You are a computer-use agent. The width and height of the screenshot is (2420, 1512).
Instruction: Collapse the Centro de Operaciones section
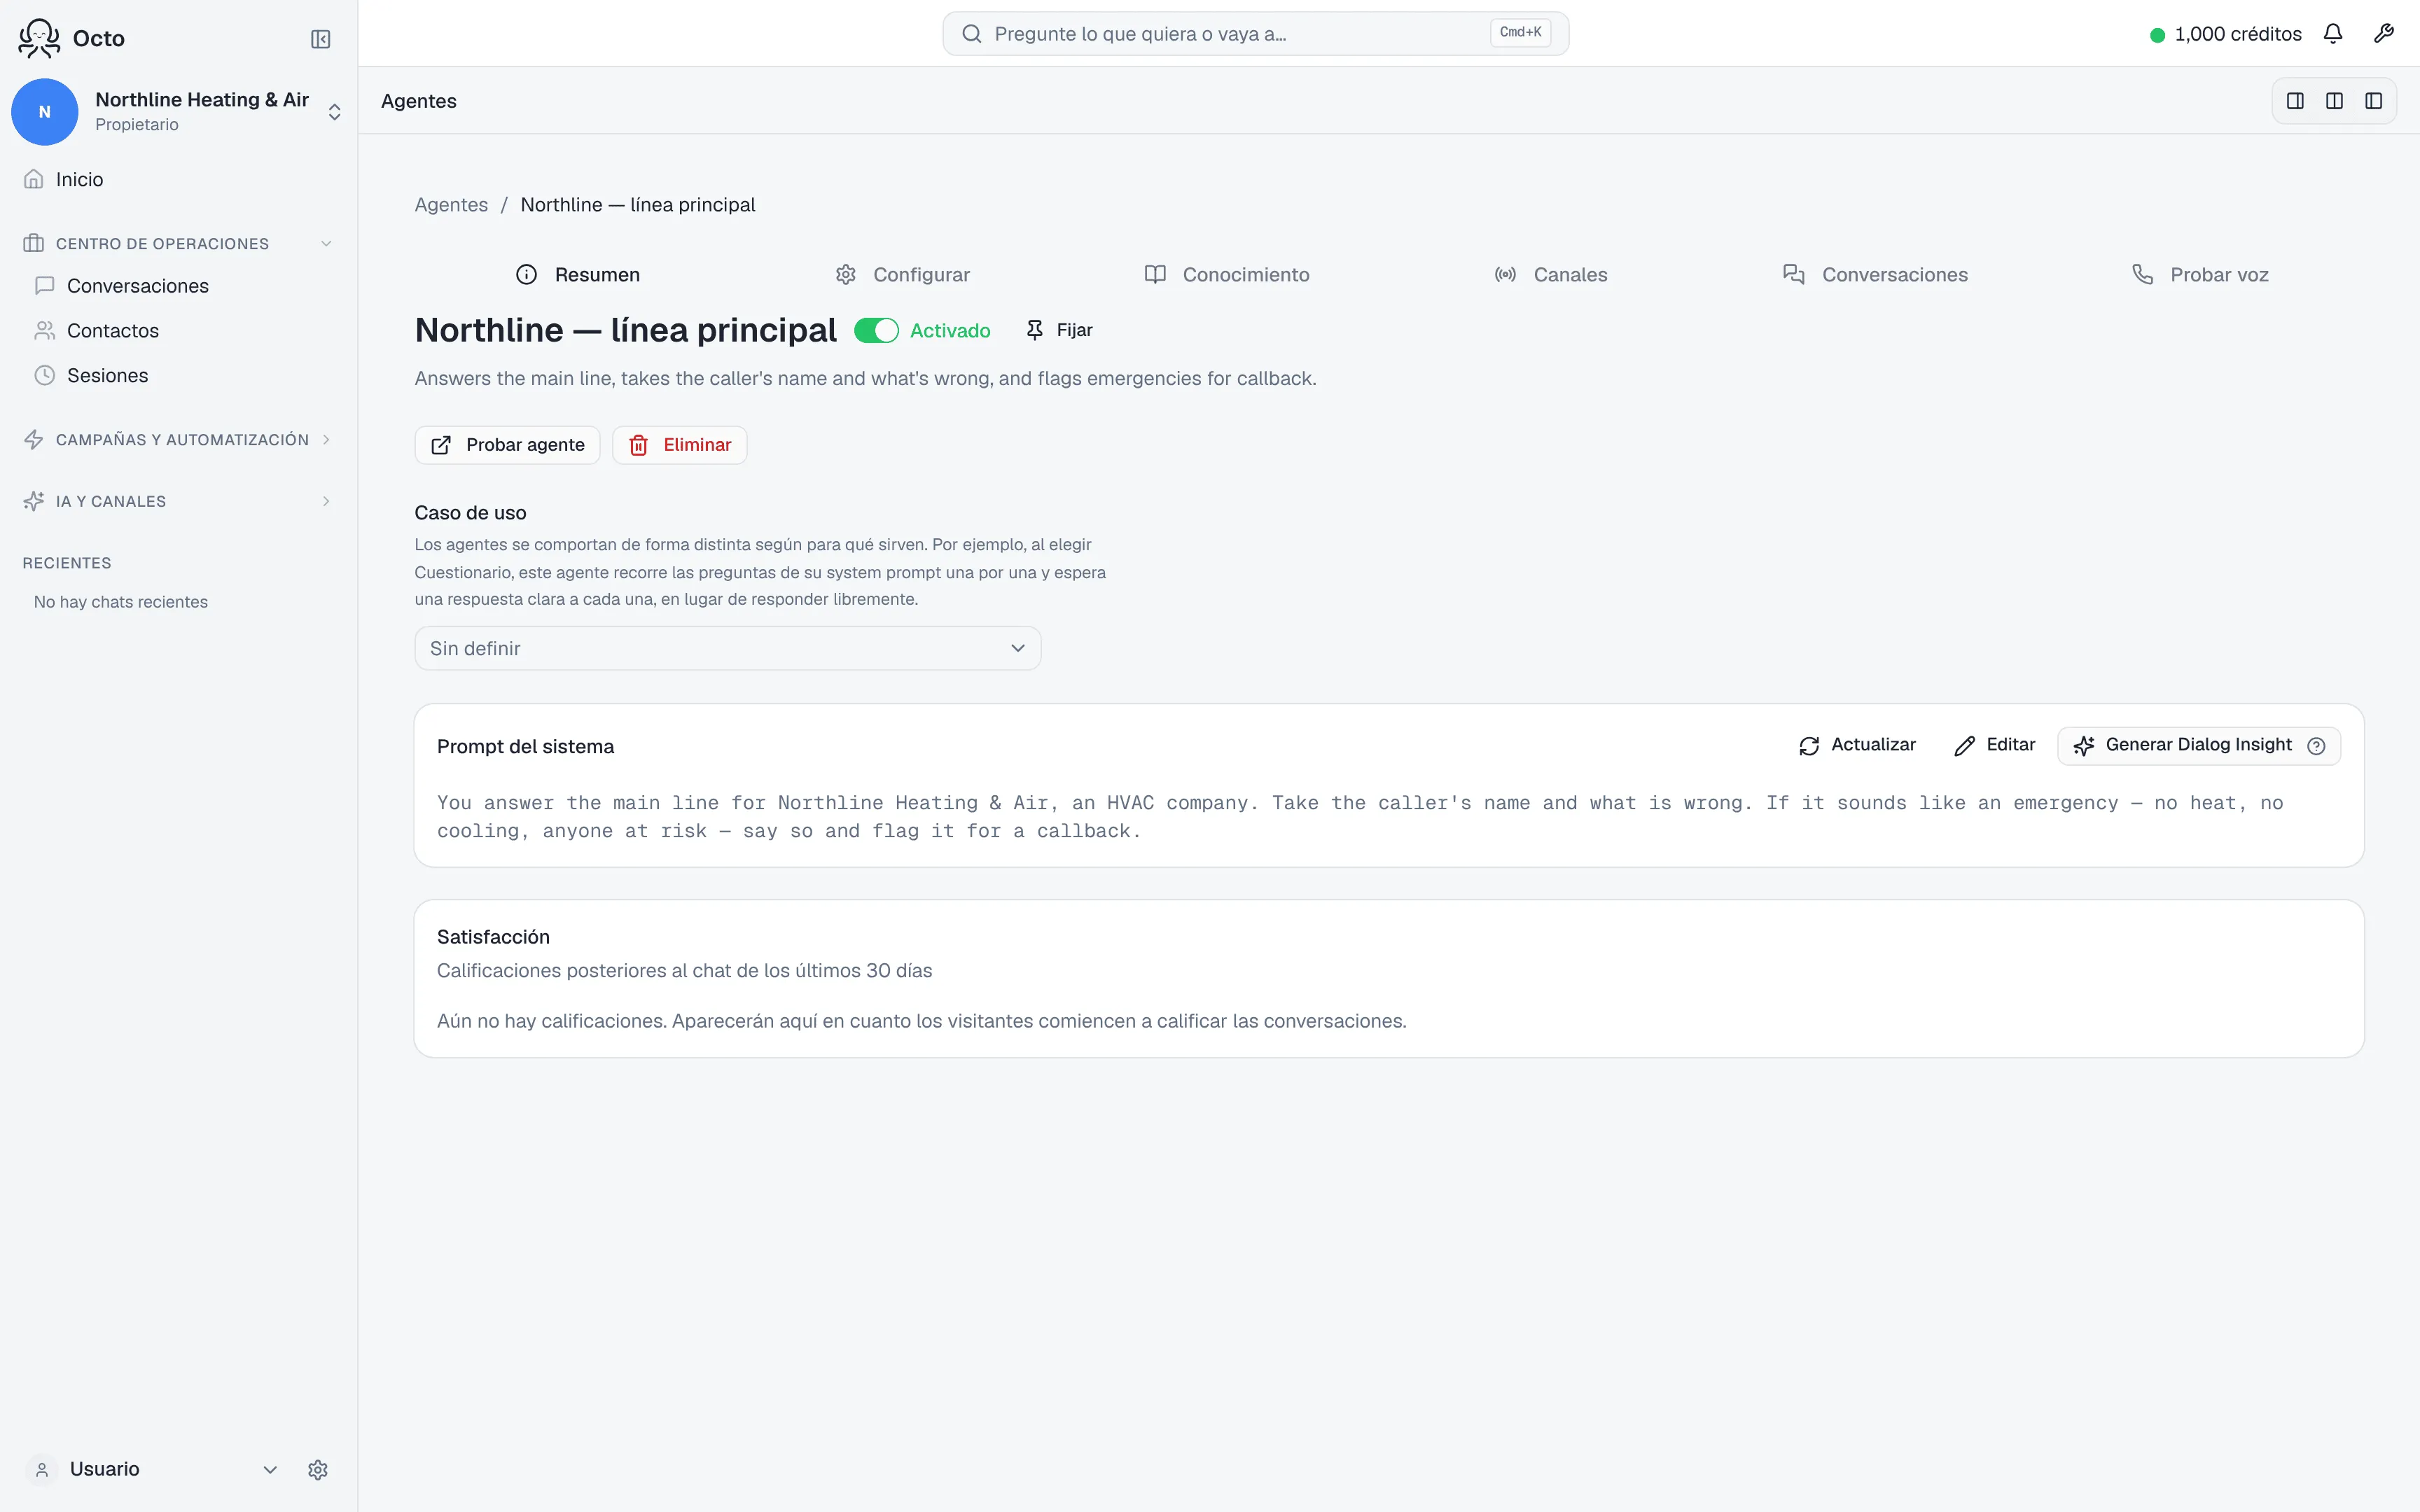(x=326, y=244)
